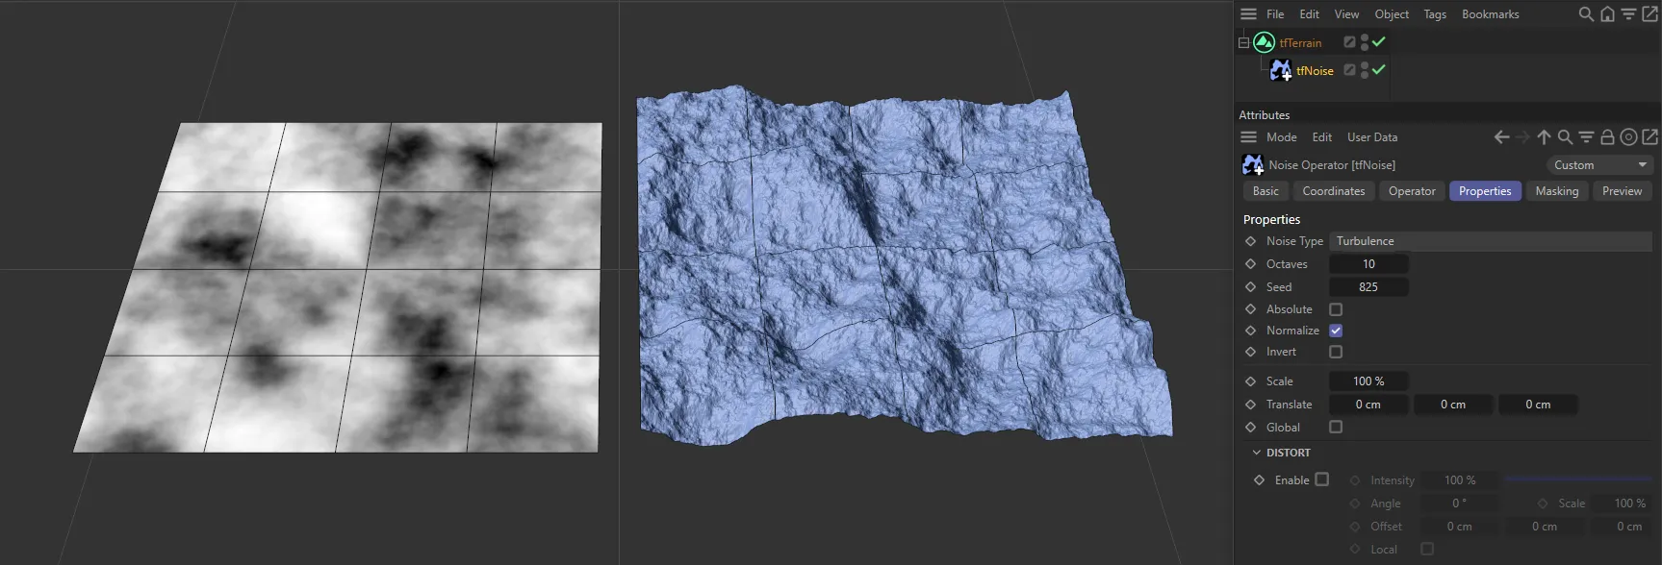Lock the Attributes panel with padlock icon
The height and width of the screenshot is (565, 1662).
pos(1607,137)
